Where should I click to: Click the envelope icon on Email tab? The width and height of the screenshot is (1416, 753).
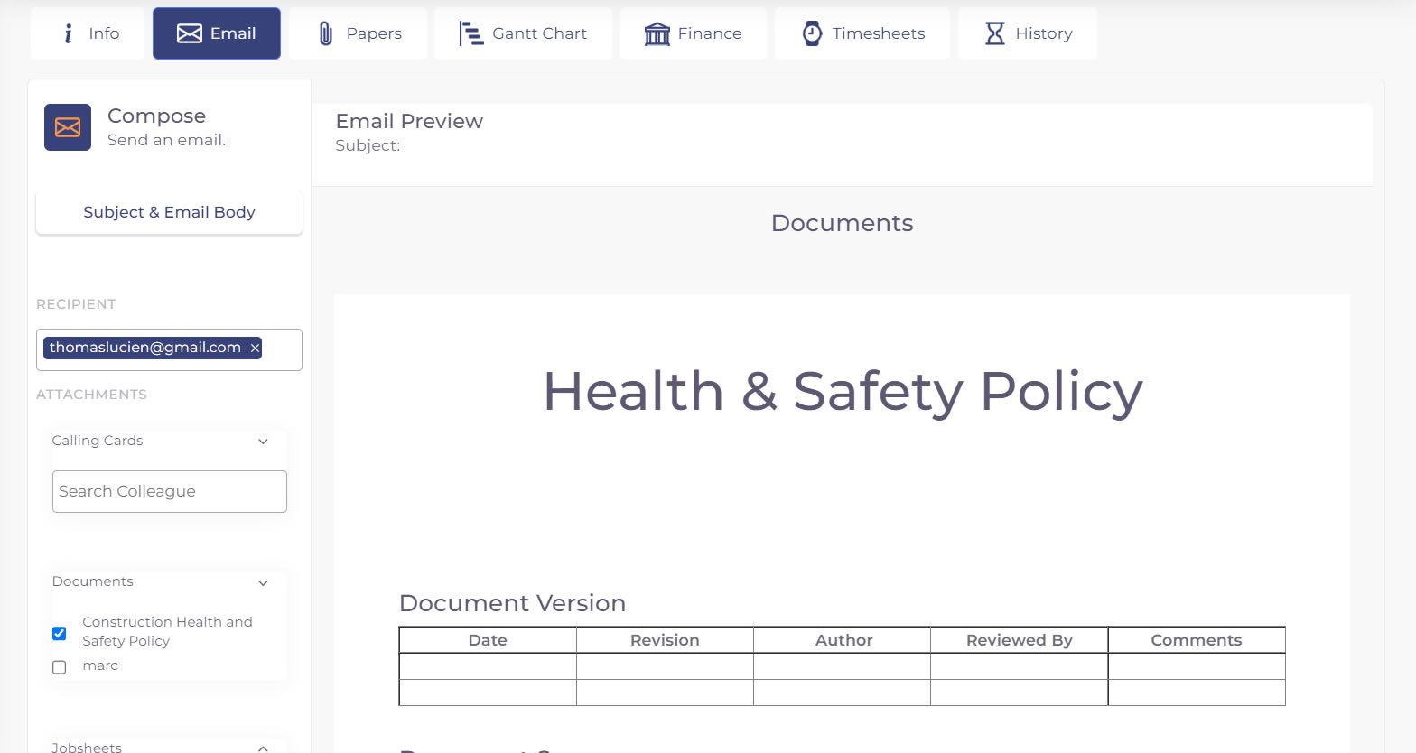tap(189, 33)
